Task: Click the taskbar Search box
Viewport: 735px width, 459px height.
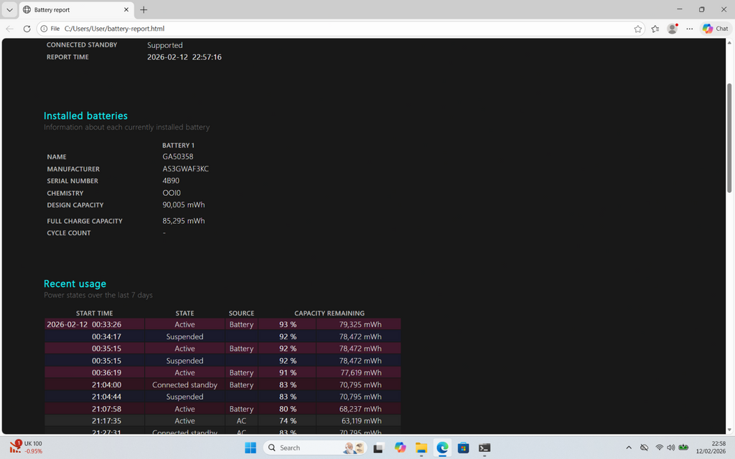Action: [x=301, y=448]
